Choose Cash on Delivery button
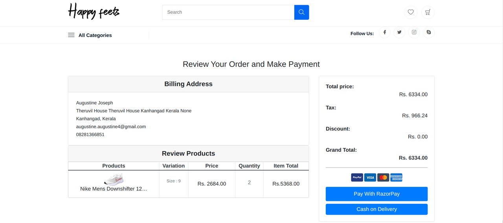This screenshot has height=223, width=503. click(x=376, y=209)
